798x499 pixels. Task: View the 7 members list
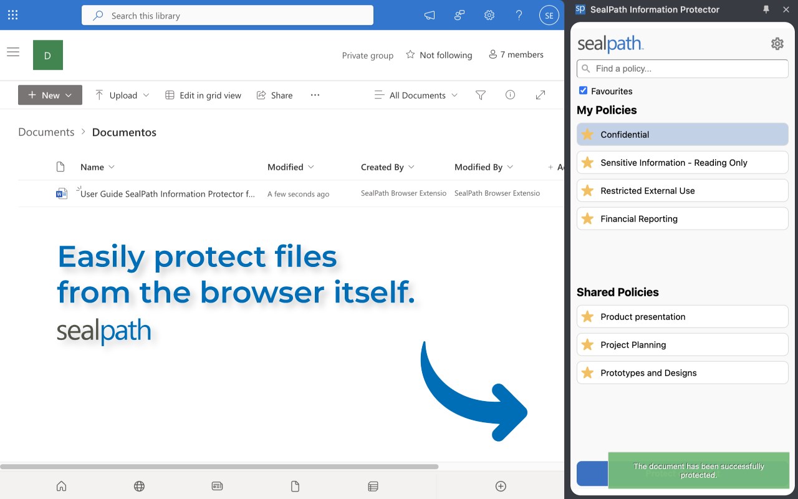pos(516,55)
